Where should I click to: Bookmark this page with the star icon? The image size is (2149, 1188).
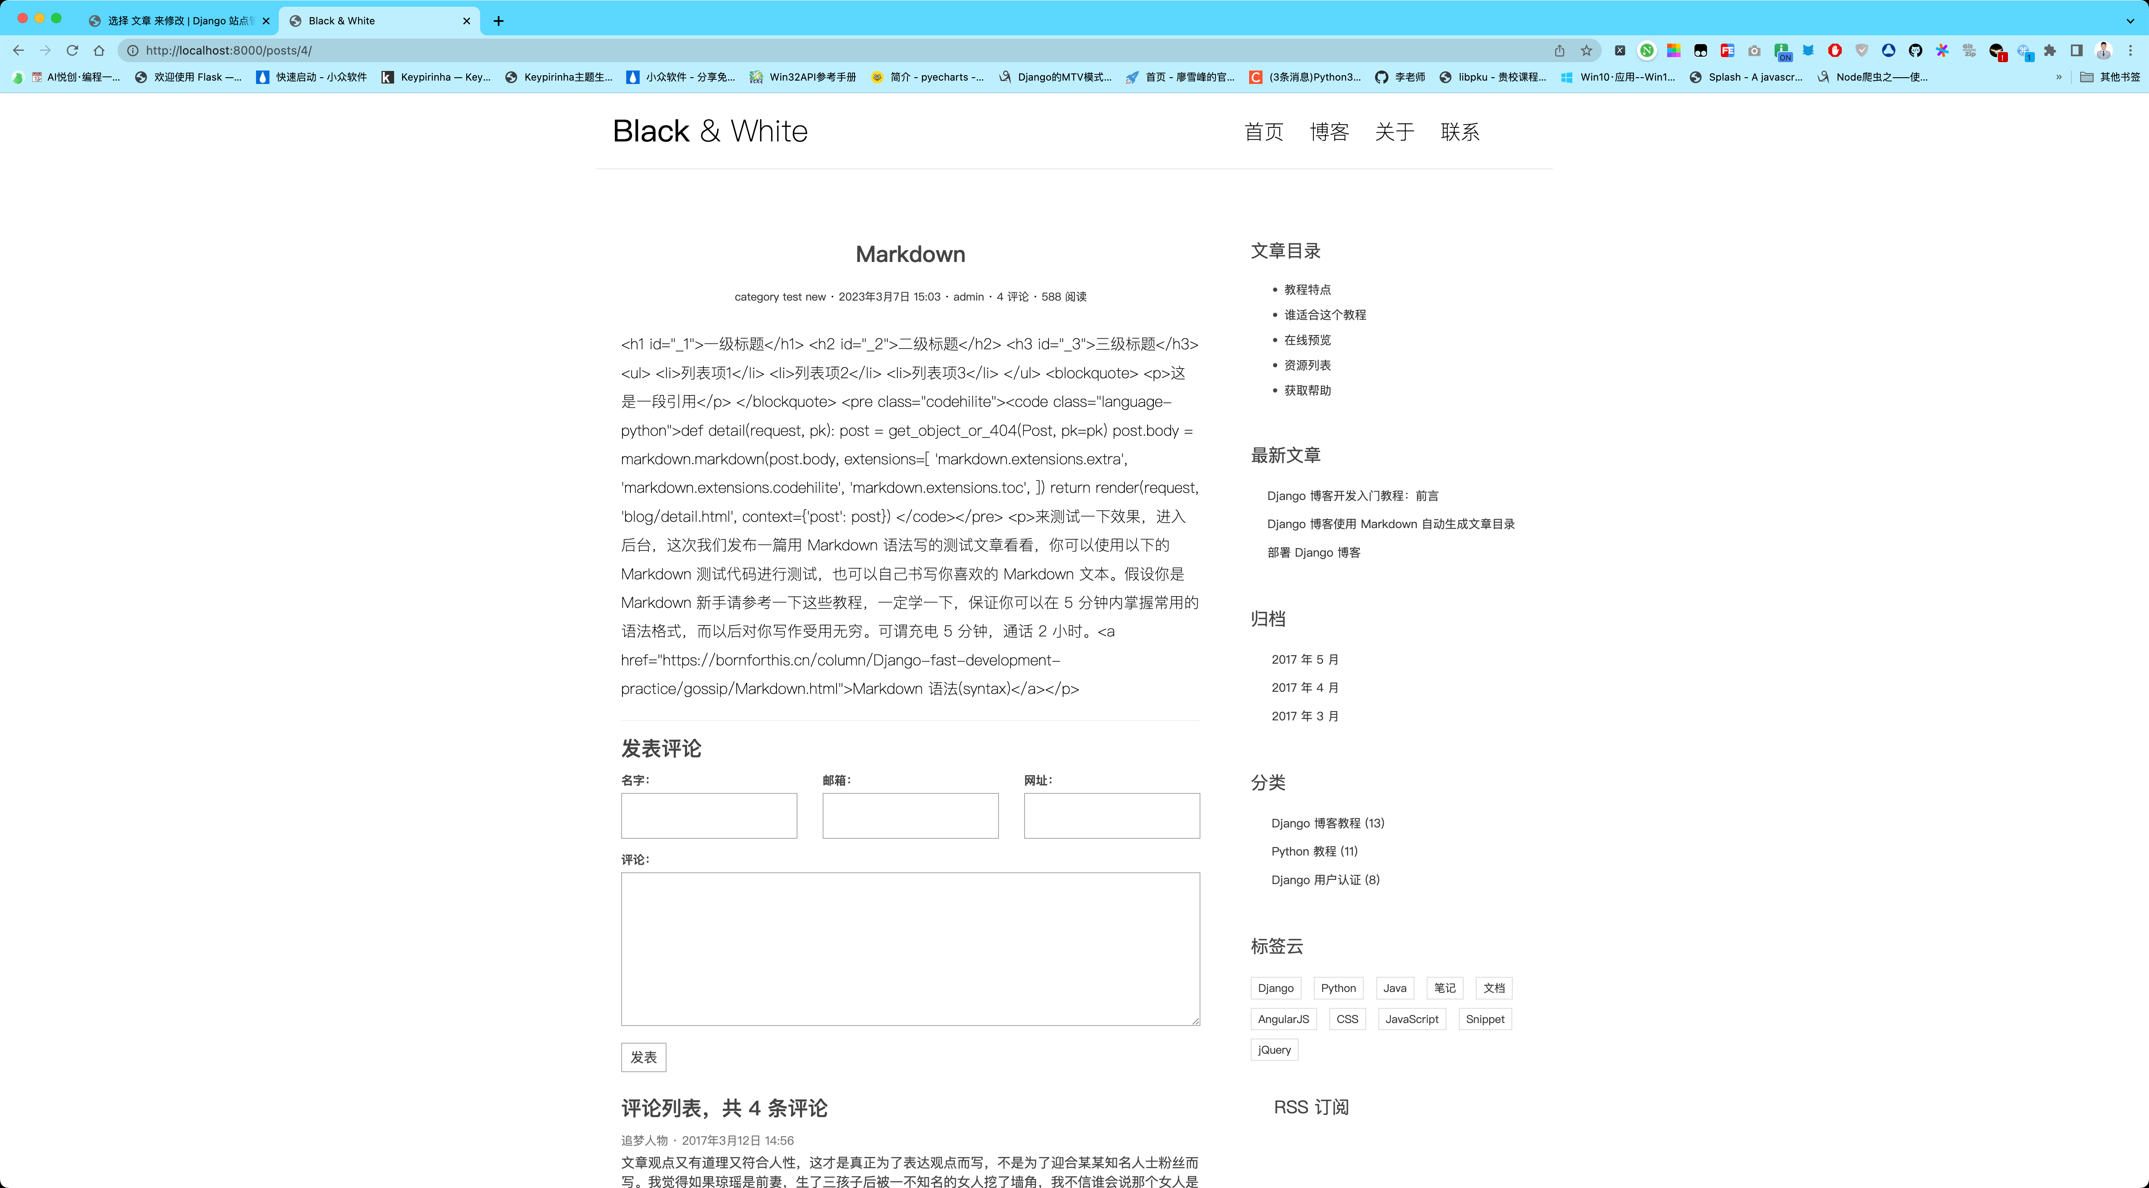click(1587, 50)
